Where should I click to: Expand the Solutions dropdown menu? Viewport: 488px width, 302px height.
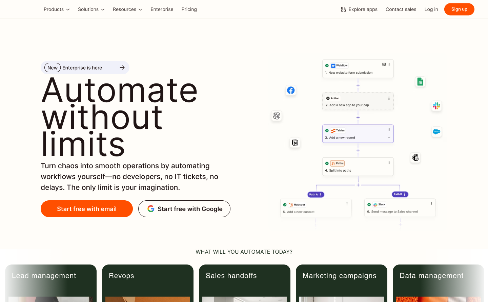(91, 9)
